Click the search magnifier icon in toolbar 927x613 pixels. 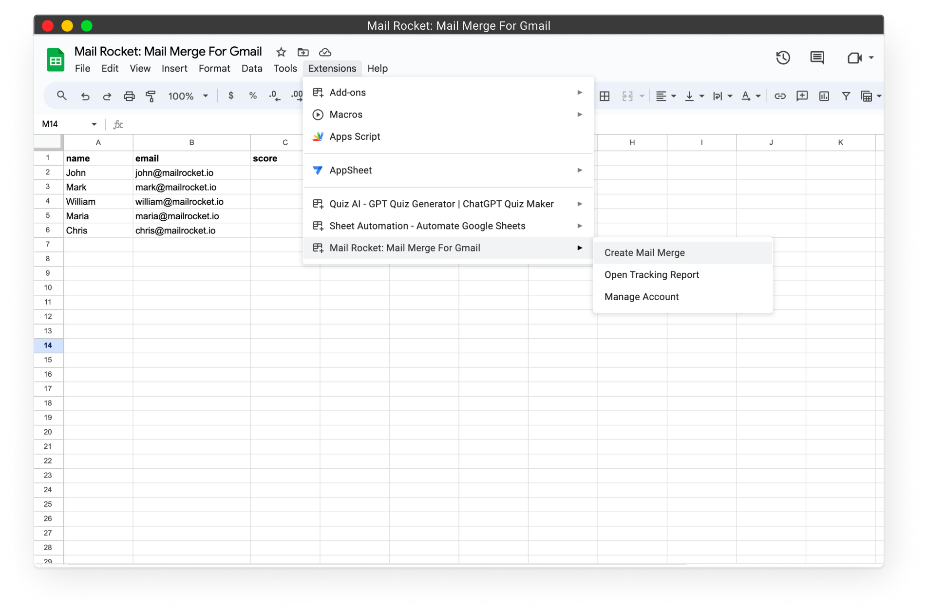(x=62, y=96)
